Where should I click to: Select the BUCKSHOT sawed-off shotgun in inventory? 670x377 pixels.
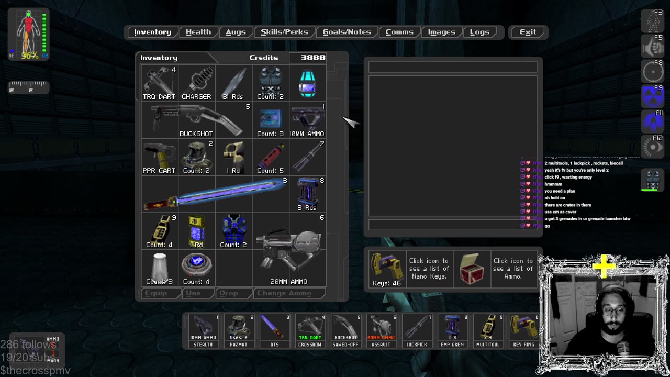pos(196,120)
